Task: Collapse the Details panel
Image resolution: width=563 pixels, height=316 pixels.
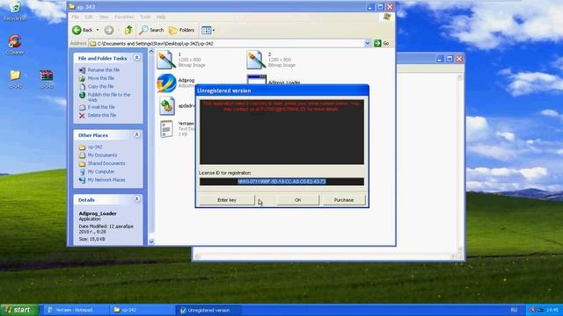Action: [x=137, y=199]
